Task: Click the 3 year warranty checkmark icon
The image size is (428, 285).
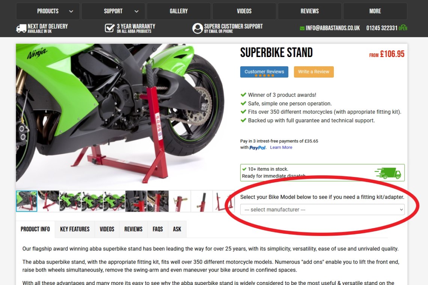Action: click(x=110, y=28)
